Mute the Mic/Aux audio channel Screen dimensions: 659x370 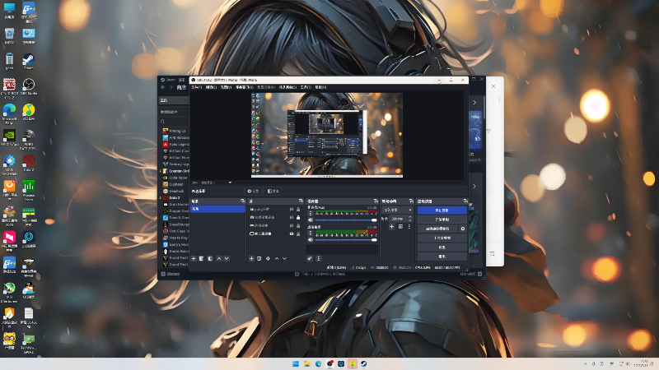click(311, 220)
